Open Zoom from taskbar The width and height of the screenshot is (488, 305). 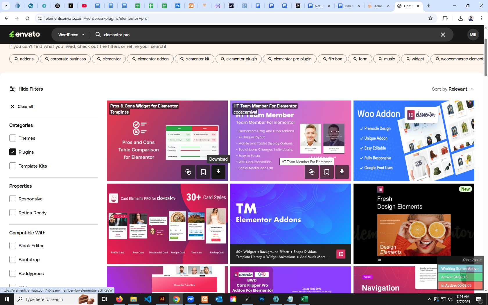(x=191, y=299)
